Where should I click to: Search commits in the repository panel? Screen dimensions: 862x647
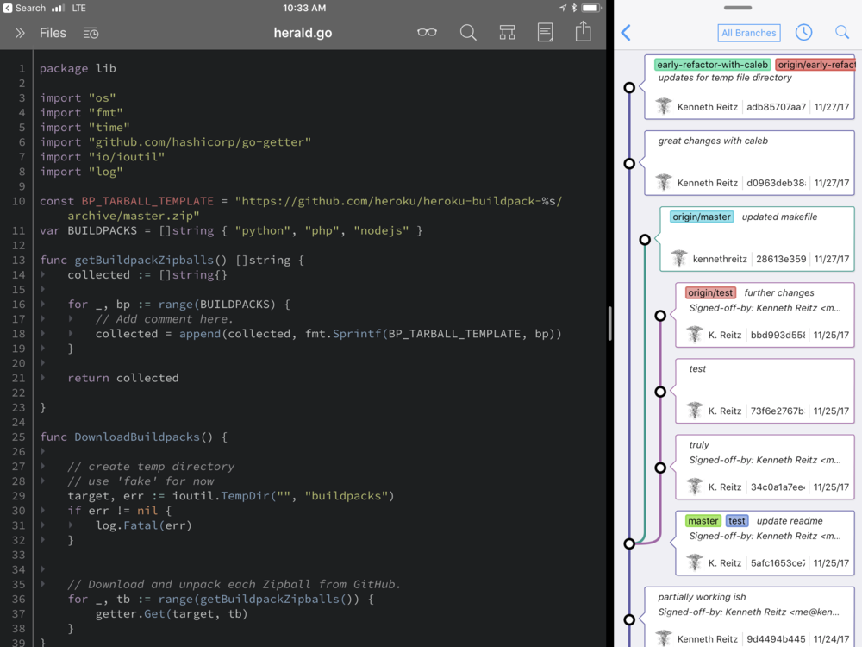842,33
